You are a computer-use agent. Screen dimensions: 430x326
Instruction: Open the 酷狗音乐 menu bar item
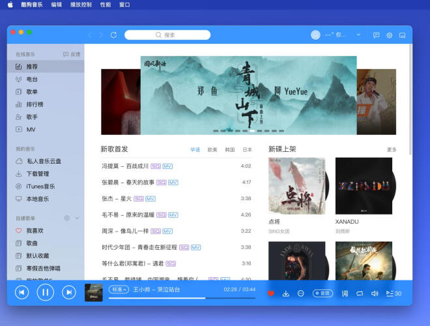(32, 5)
